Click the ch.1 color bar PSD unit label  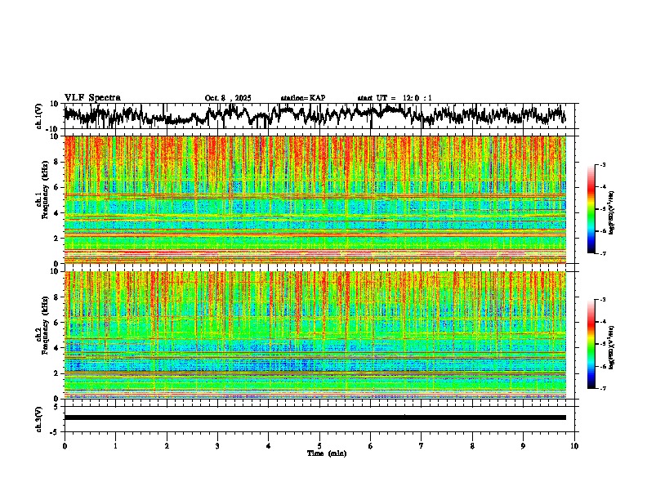tap(612, 213)
